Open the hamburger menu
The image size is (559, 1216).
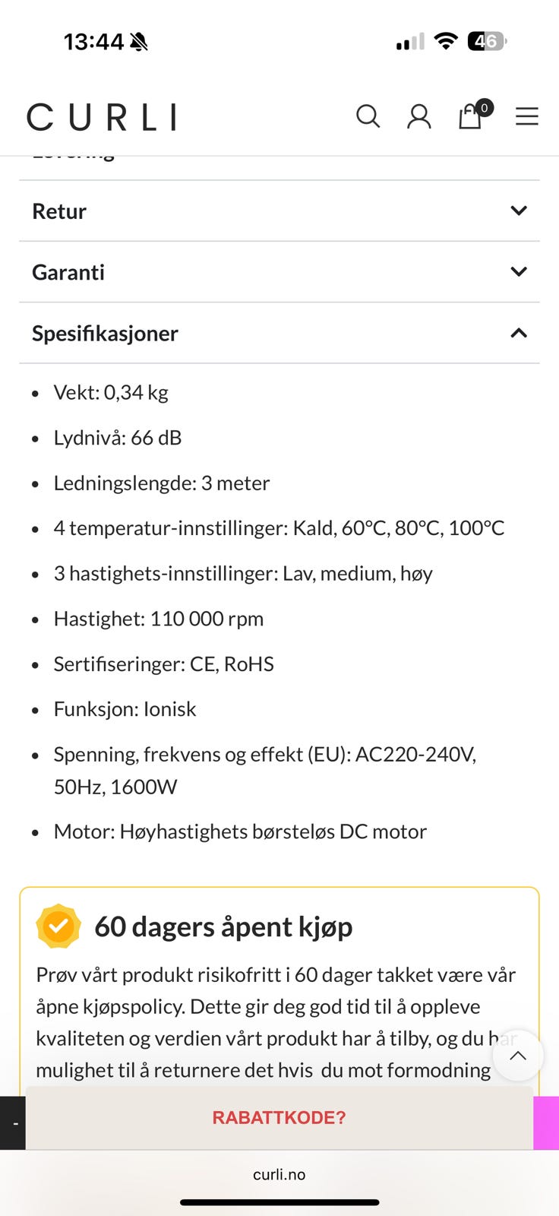526,116
